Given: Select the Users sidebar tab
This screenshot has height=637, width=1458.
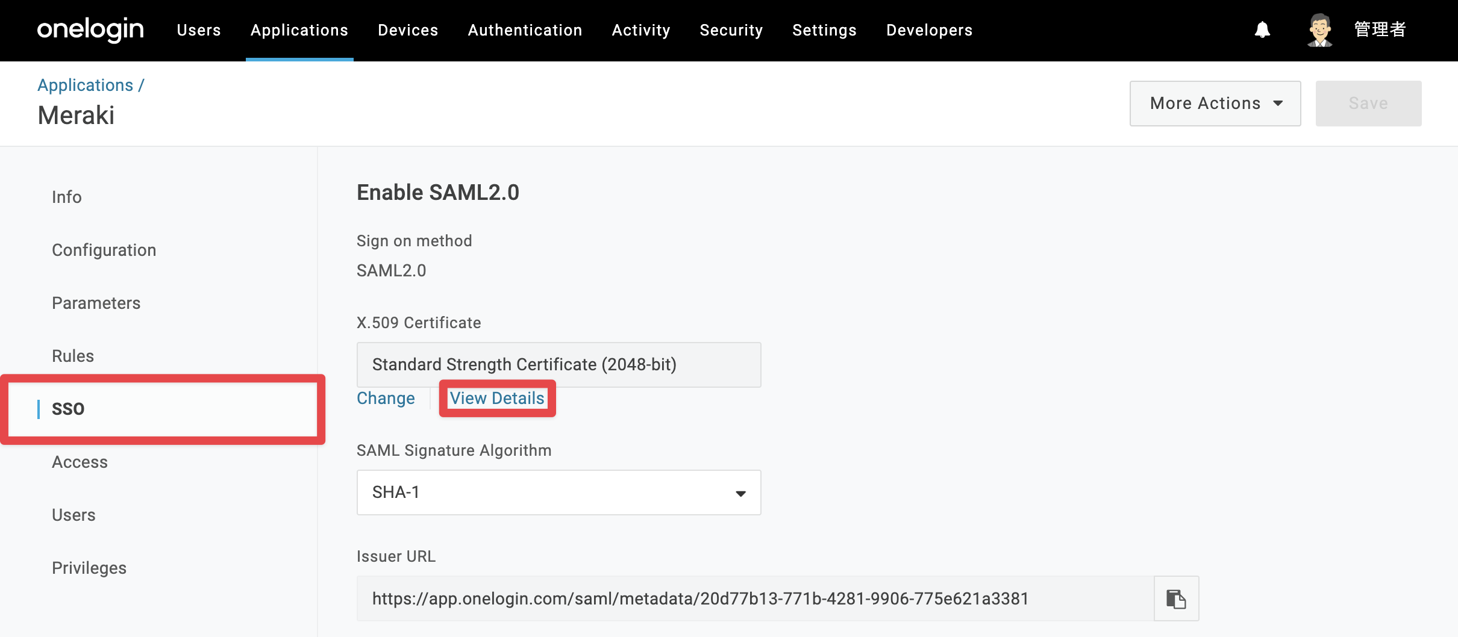Looking at the screenshot, I should tap(74, 515).
